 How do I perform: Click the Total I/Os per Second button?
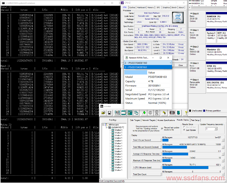(x=147, y=140)
